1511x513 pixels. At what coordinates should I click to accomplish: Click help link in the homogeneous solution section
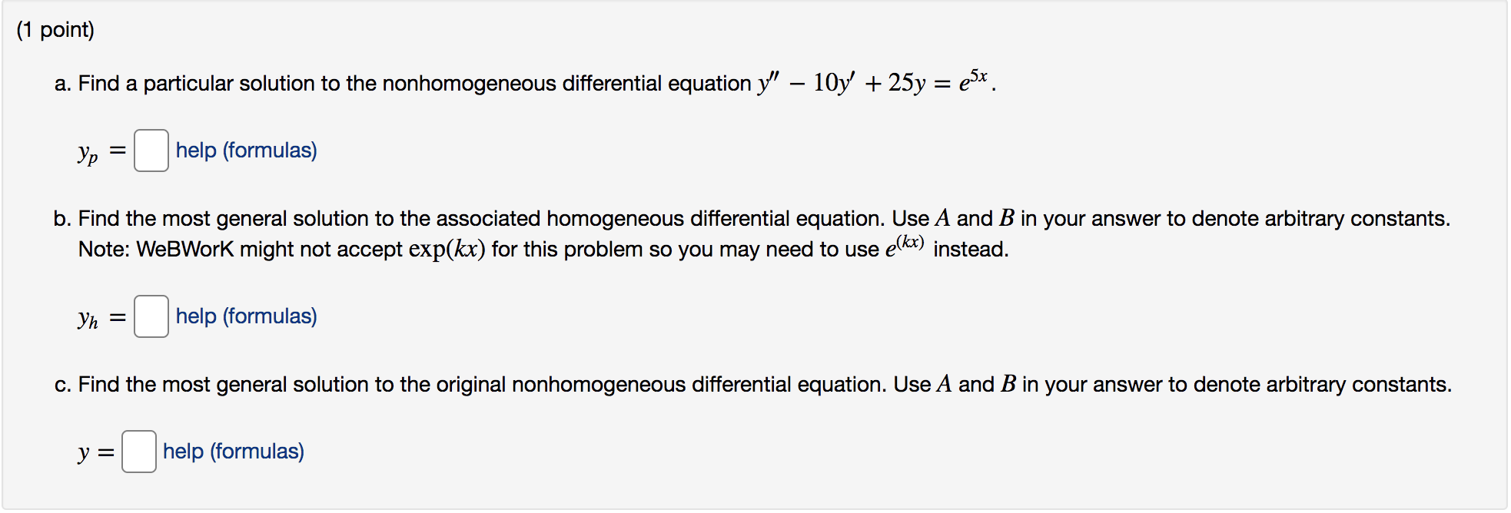click(246, 316)
